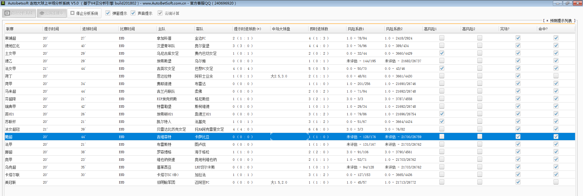This screenshot has height=196, width=583.
Task: Click the 提示时间 column header
Action: (x=52, y=29)
